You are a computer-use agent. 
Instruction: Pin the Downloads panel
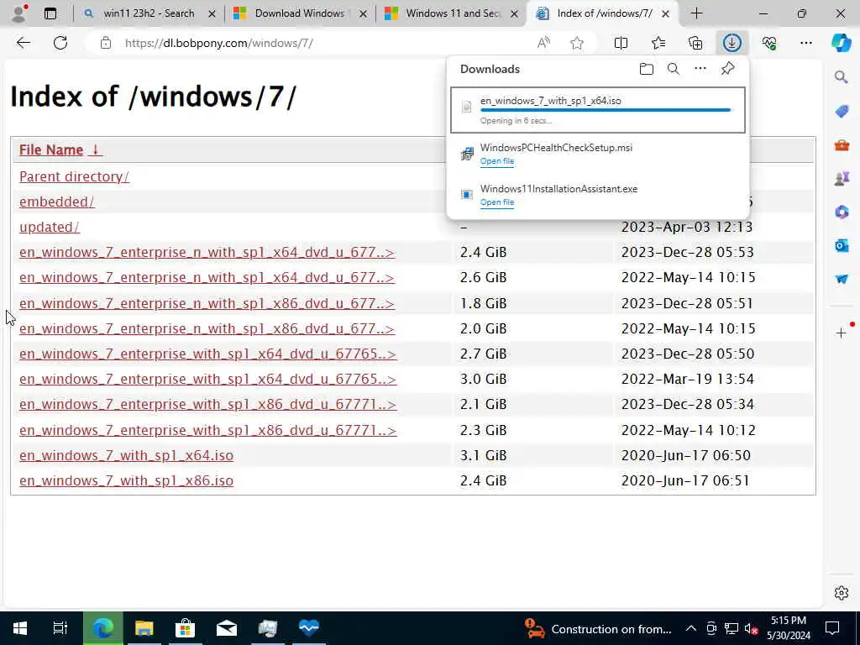coord(727,69)
